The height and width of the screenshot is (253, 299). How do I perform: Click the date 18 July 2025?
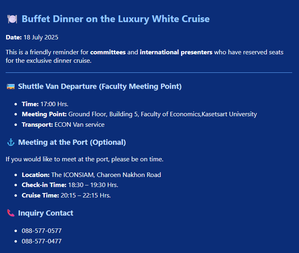[x=41, y=37]
